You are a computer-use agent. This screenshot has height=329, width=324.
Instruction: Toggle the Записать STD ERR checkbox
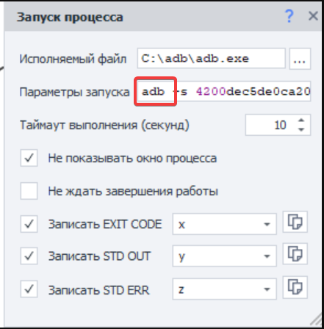pyautogui.click(x=29, y=289)
